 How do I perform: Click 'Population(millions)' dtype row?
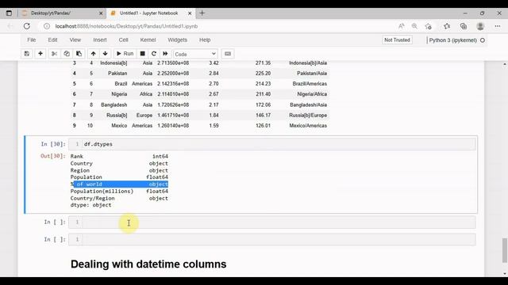[119, 192]
